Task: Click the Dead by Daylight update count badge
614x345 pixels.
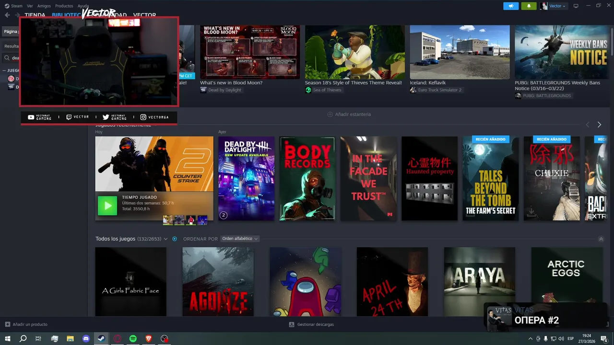Action: tap(223, 215)
